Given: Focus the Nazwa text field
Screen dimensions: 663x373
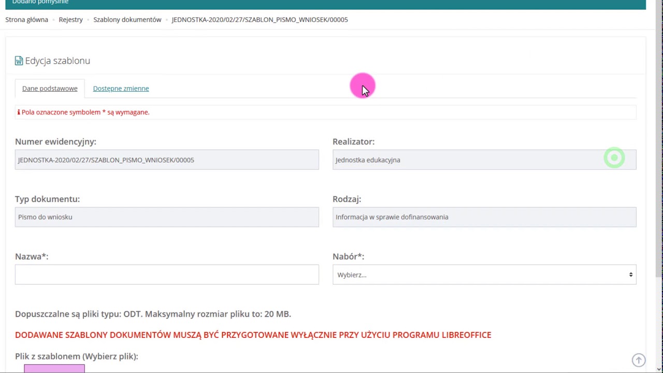Looking at the screenshot, I should click(x=167, y=275).
